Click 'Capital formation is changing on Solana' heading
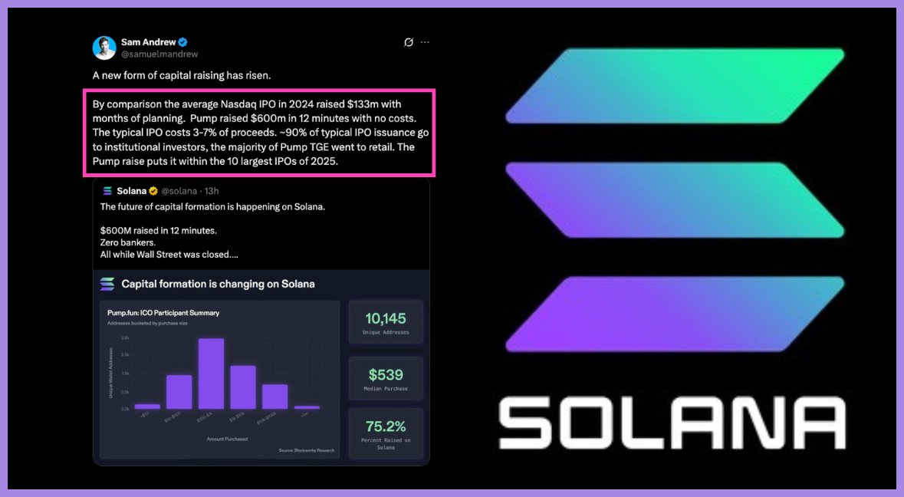Screen dimensions: 904x497 tap(218, 284)
